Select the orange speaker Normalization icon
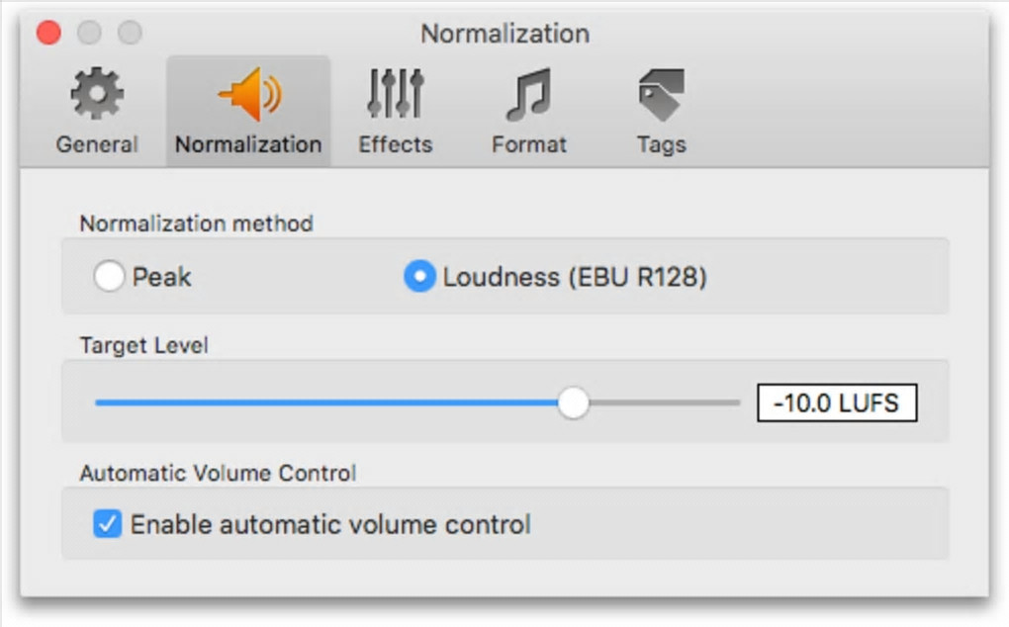 pos(248,96)
